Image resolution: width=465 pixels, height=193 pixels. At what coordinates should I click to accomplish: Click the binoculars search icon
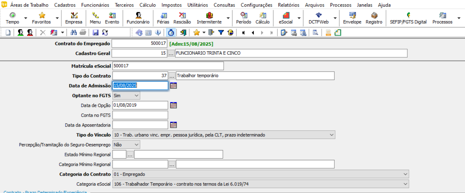coord(74,32)
